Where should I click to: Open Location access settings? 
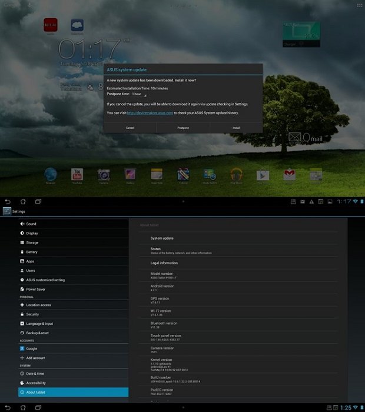pos(74,305)
